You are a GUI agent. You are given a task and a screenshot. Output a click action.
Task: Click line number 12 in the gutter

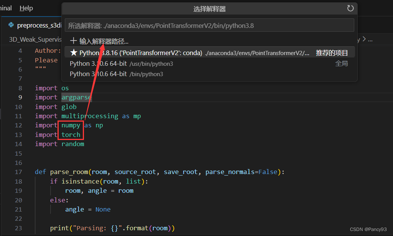point(18,125)
